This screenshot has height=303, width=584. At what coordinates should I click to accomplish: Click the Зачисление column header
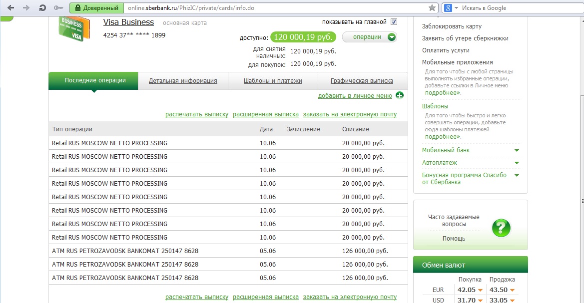[303, 129]
